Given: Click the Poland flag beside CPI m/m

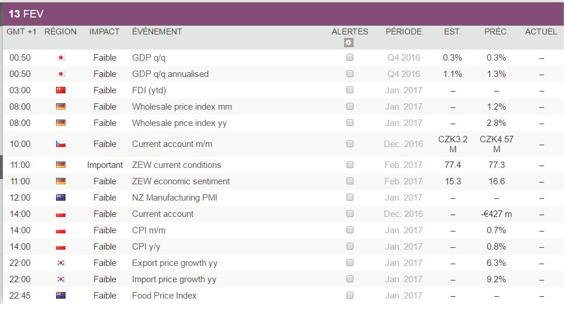Looking at the screenshot, I should click(x=61, y=230).
